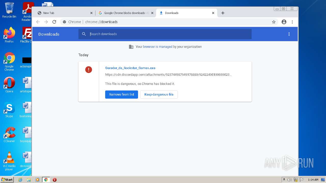Open the devicesre Word document on desktop

(x=26, y=160)
